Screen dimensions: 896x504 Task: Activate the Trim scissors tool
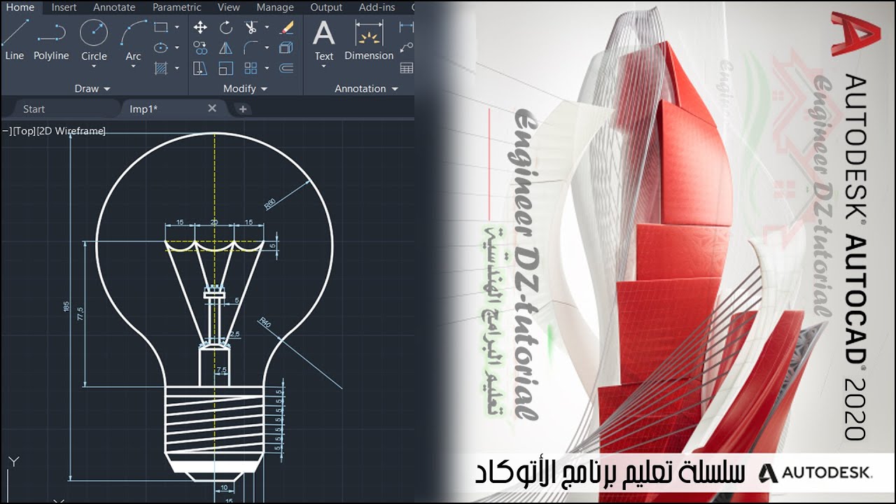pyautogui.click(x=251, y=27)
